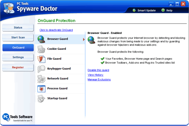Click the File Guard shield icon

coord(41,59)
